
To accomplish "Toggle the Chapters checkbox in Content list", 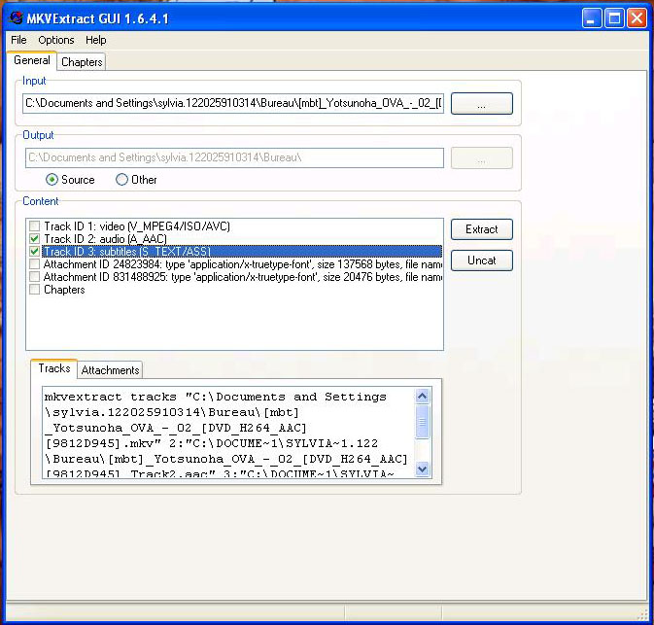I will tap(35, 290).
